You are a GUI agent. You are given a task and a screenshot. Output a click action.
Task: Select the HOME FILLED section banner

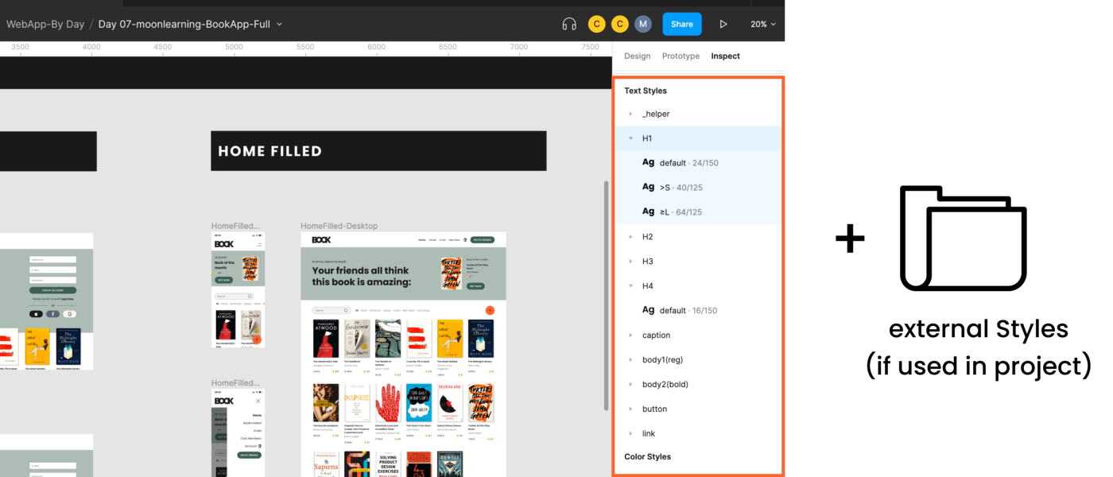coord(378,151)
